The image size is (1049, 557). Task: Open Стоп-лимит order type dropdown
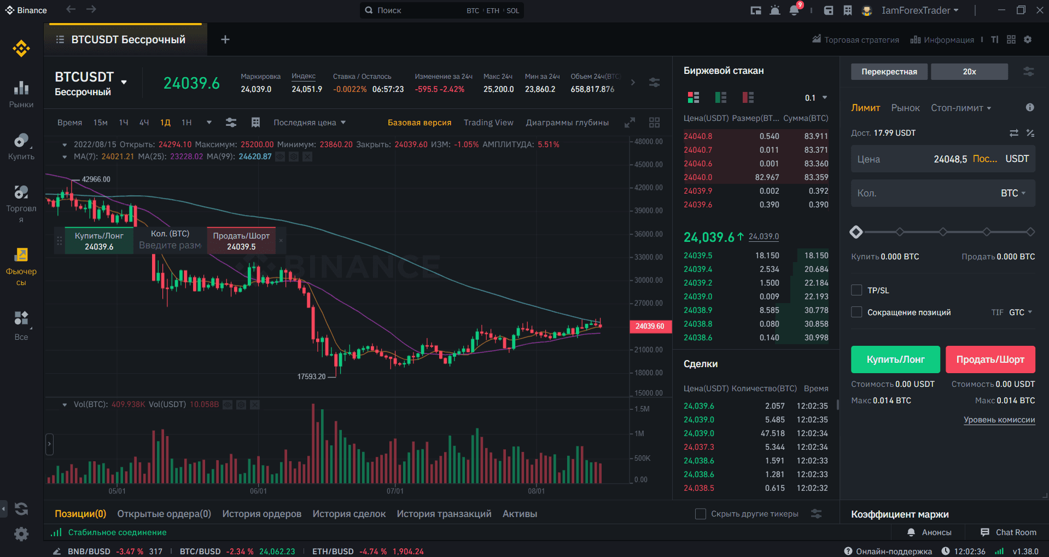coord(961,108)
